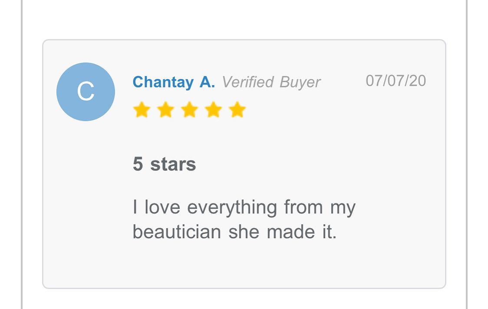The height and width of the screenshot is (309, 488).
Task: Click the word "Chantay" in reviewer name
Action: [163, 82]
